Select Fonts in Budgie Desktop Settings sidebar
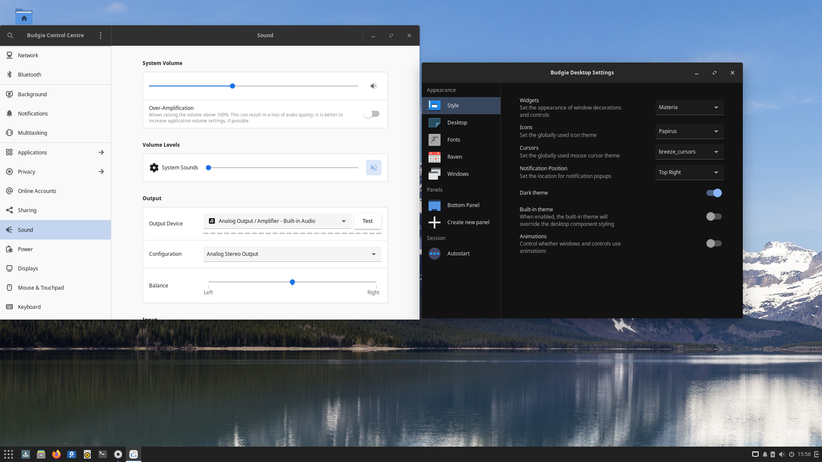The width and height of the screenshot is (822, 462). pos(461,140)
